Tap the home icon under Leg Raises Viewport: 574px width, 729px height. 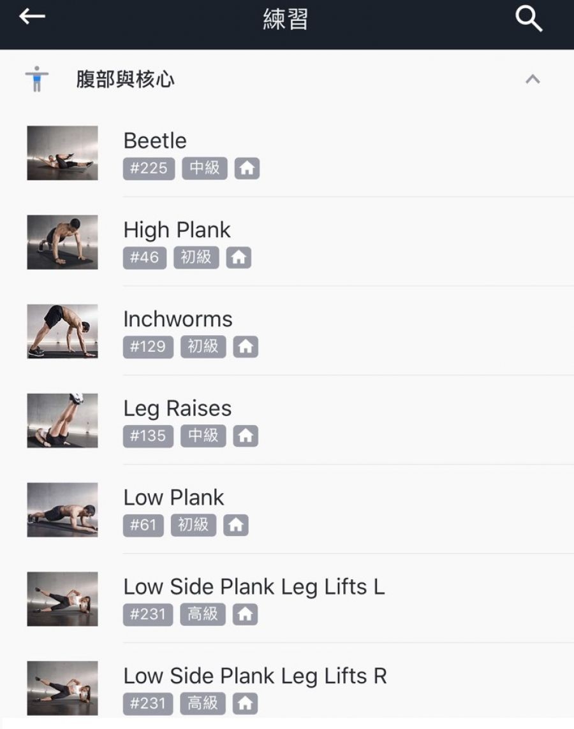246,436
